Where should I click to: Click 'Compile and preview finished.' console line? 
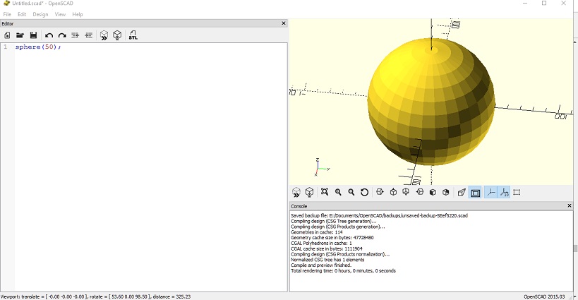[x=321, y=265]
